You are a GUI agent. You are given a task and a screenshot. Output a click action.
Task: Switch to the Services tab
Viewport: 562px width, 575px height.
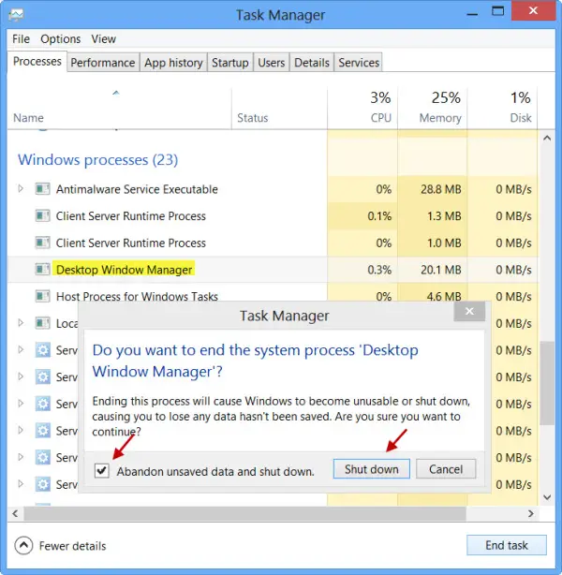click(359, 63)
